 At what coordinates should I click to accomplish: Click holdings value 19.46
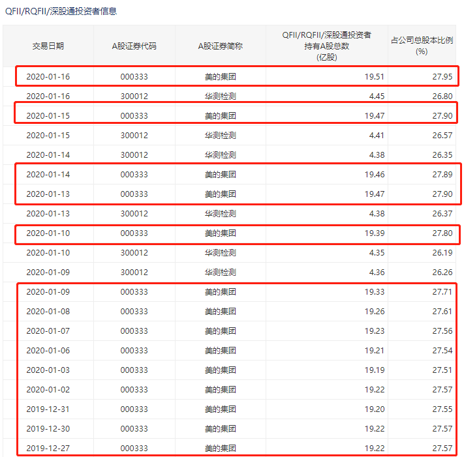click(375, 175)
